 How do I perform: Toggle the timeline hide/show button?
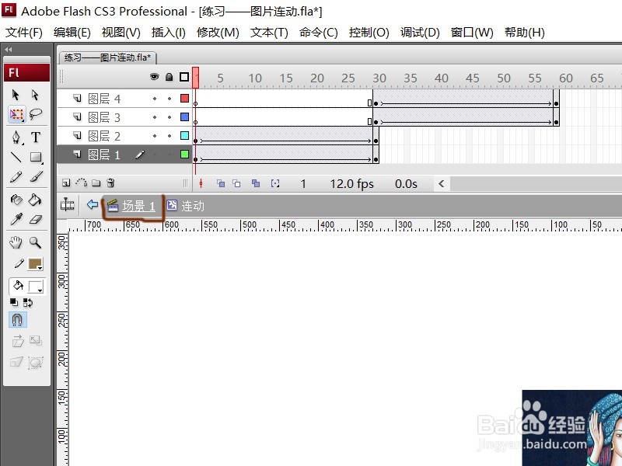[x=67, y=205]
